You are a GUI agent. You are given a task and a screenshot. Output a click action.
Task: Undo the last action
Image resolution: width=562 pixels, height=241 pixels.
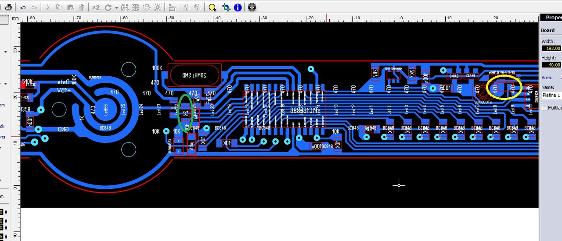[x=23, y=7]
